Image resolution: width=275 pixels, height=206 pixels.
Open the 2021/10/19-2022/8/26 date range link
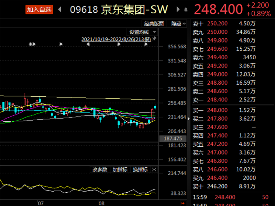(x=116, y=39)
